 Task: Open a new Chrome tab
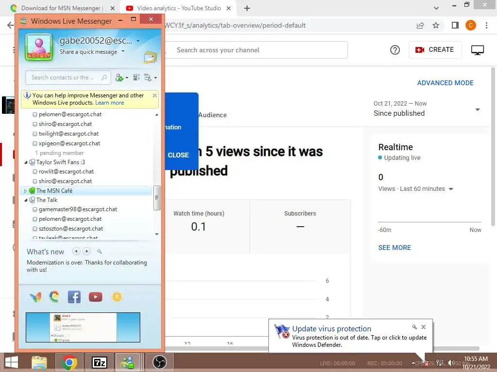(x=247, y=8)
